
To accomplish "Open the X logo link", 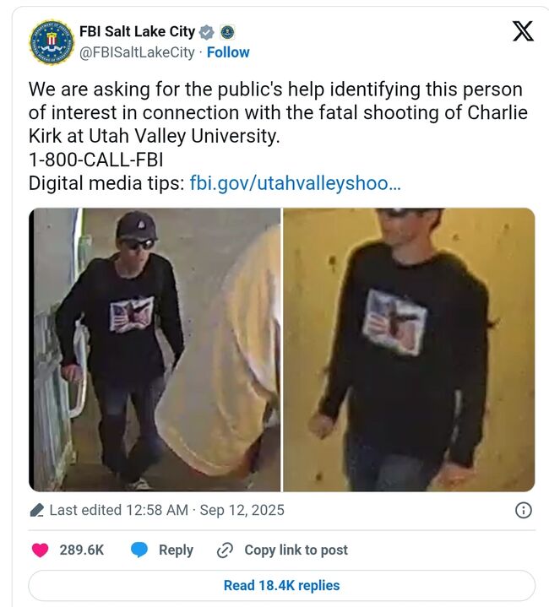I will click(x=523, y=31).
